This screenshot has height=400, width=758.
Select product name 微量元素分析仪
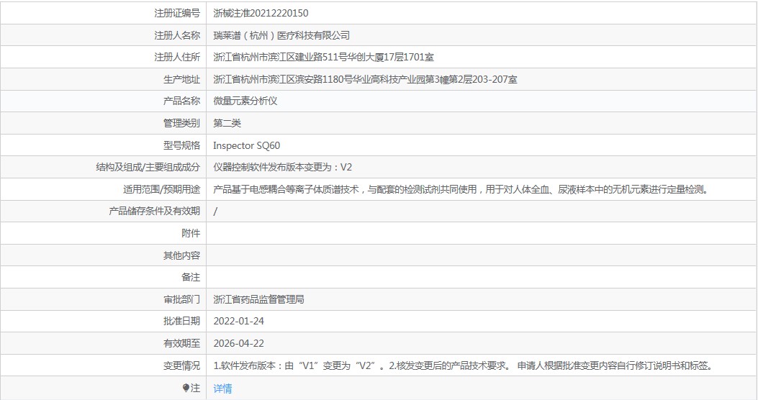click(245, 101)
